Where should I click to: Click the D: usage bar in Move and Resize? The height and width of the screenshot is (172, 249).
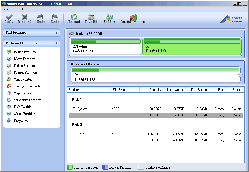[156, 70]
